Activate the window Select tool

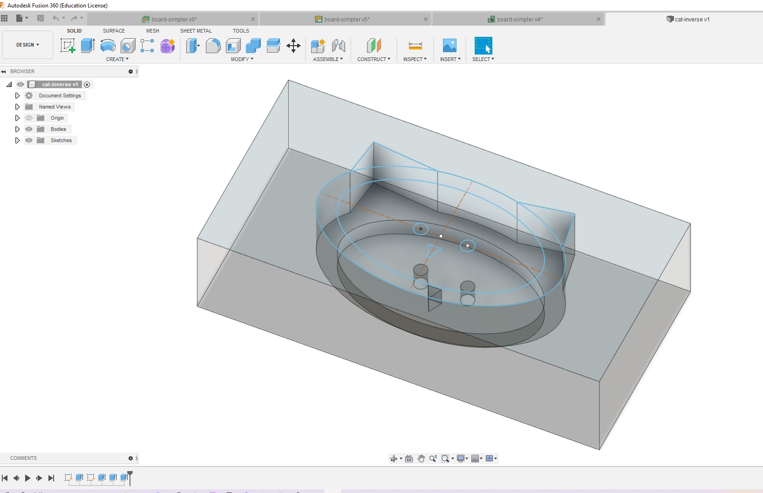[x=483, y=46]
